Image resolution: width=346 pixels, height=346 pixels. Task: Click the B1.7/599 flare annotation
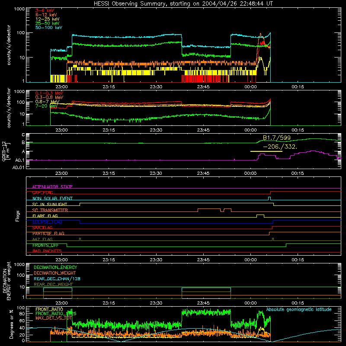tap(277, 138)
